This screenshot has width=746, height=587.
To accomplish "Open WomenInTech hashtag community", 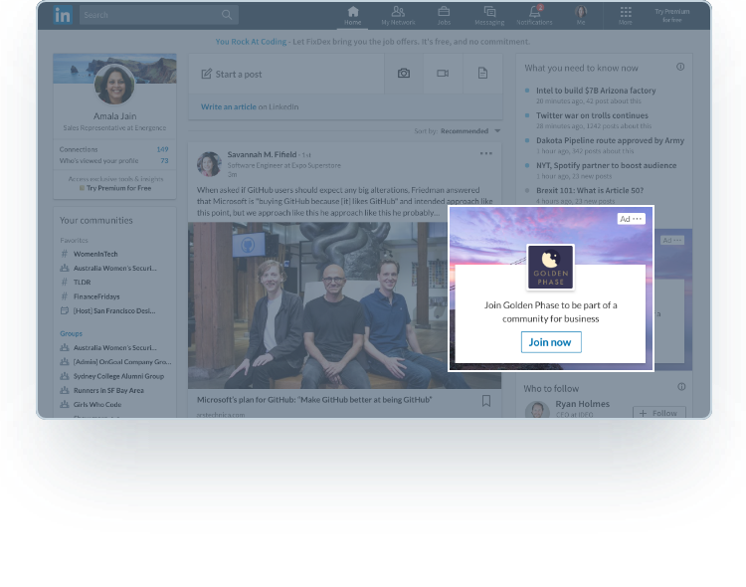I will pyautogui.click(x=95, y=254).
